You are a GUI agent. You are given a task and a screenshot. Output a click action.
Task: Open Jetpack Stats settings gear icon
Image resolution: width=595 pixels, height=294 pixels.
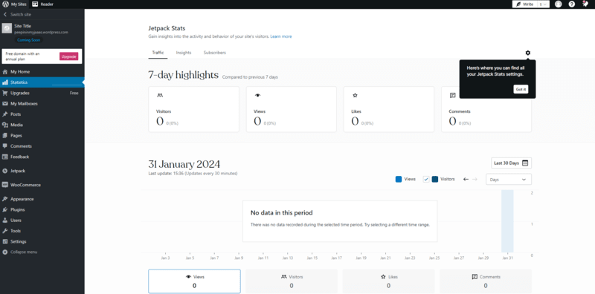tap(527, 53)
